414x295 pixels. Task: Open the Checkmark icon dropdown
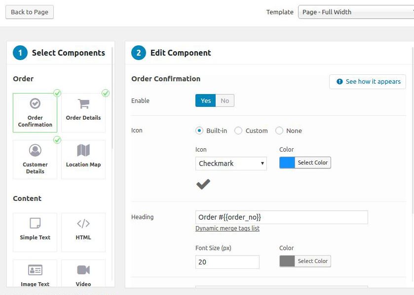231,164
